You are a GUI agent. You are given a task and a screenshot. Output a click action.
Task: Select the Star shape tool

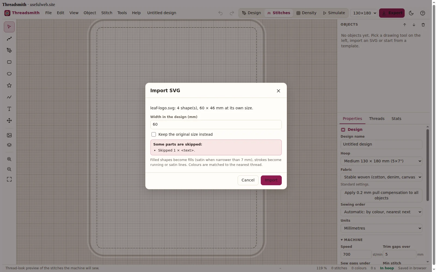[9, 85]
